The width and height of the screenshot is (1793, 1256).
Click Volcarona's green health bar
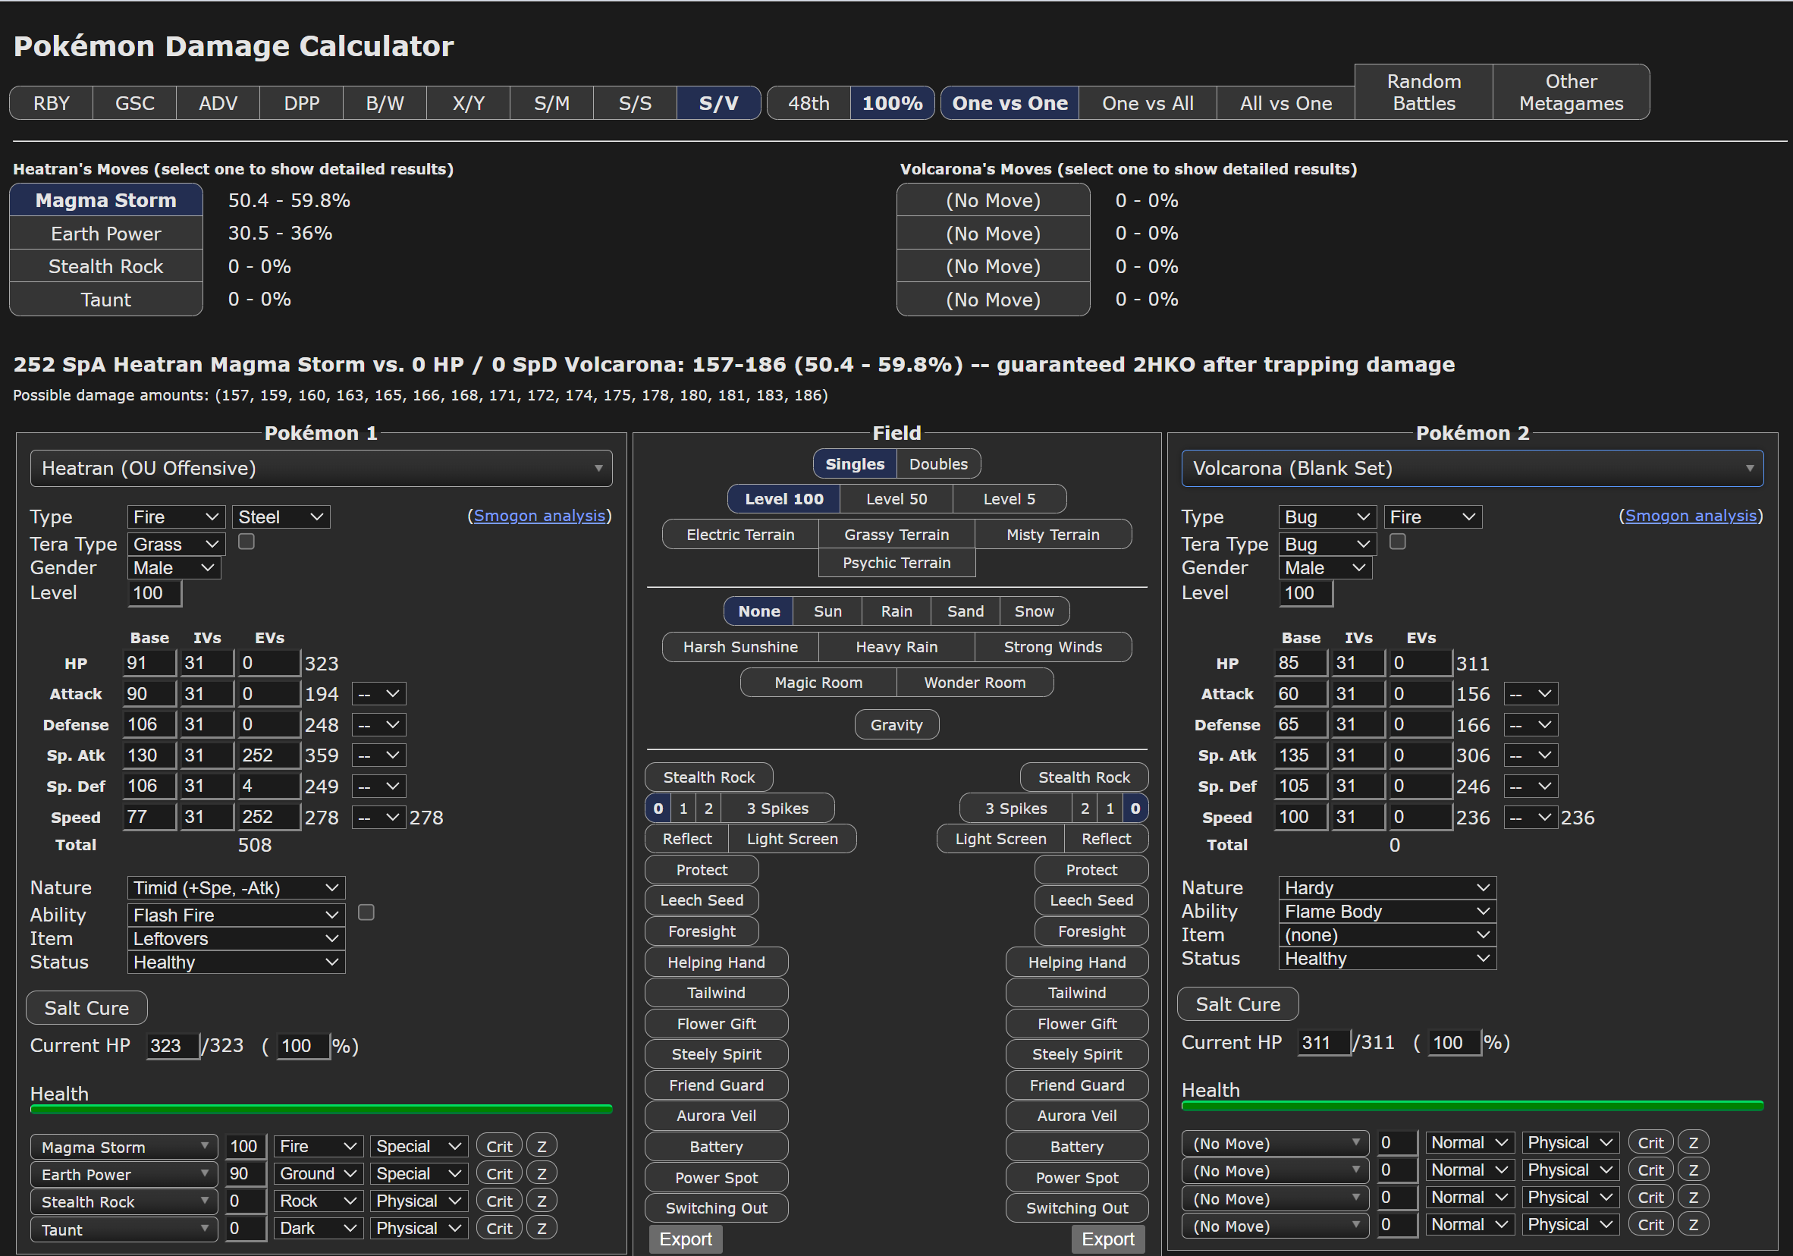click(1471, 1105)
